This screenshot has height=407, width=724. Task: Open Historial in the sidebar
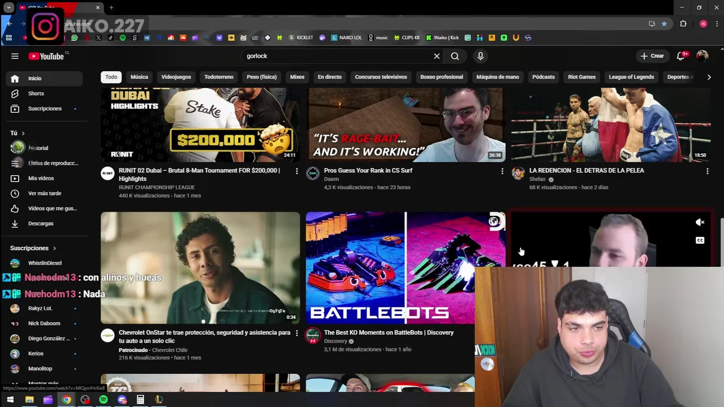point(45,148)
